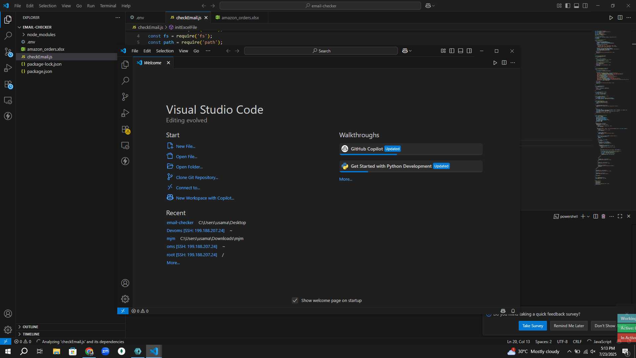Screen dimensions: 636x358
Task: Customize layout in the email-checker title bar
Action: coord(559,6)
